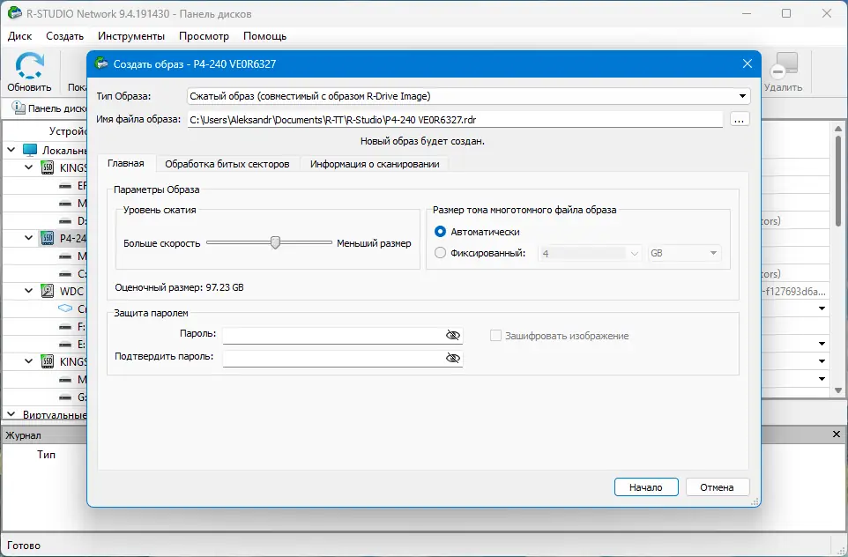This screenshot has width=848, height=557.
Task: Click the Удалить toolbar icon
Action: point(784,66)
